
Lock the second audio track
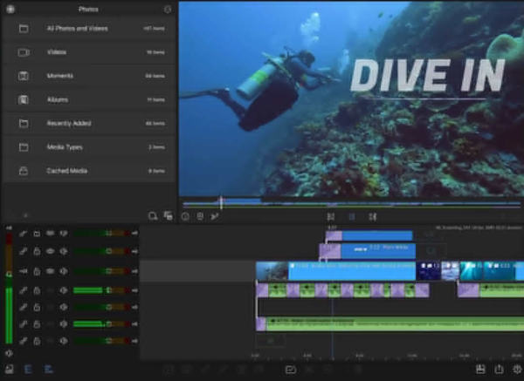coord(37,307)
